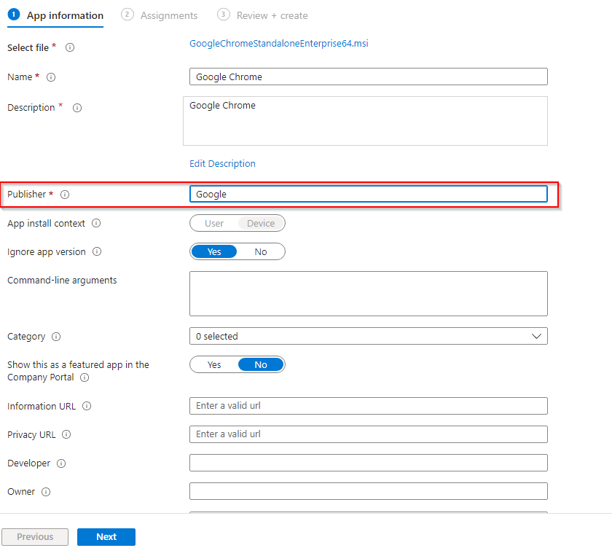612x556 pixels.
Task: Switch to the Assignments step
Action: pyautogui.click(x=159, y=15)
